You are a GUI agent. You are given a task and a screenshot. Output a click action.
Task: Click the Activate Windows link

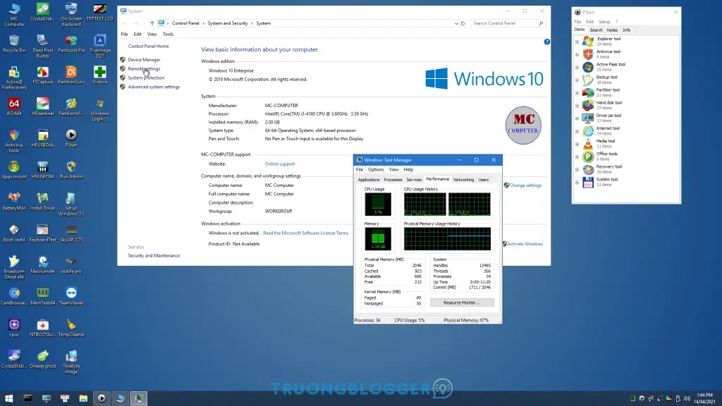tap(525, 244)
